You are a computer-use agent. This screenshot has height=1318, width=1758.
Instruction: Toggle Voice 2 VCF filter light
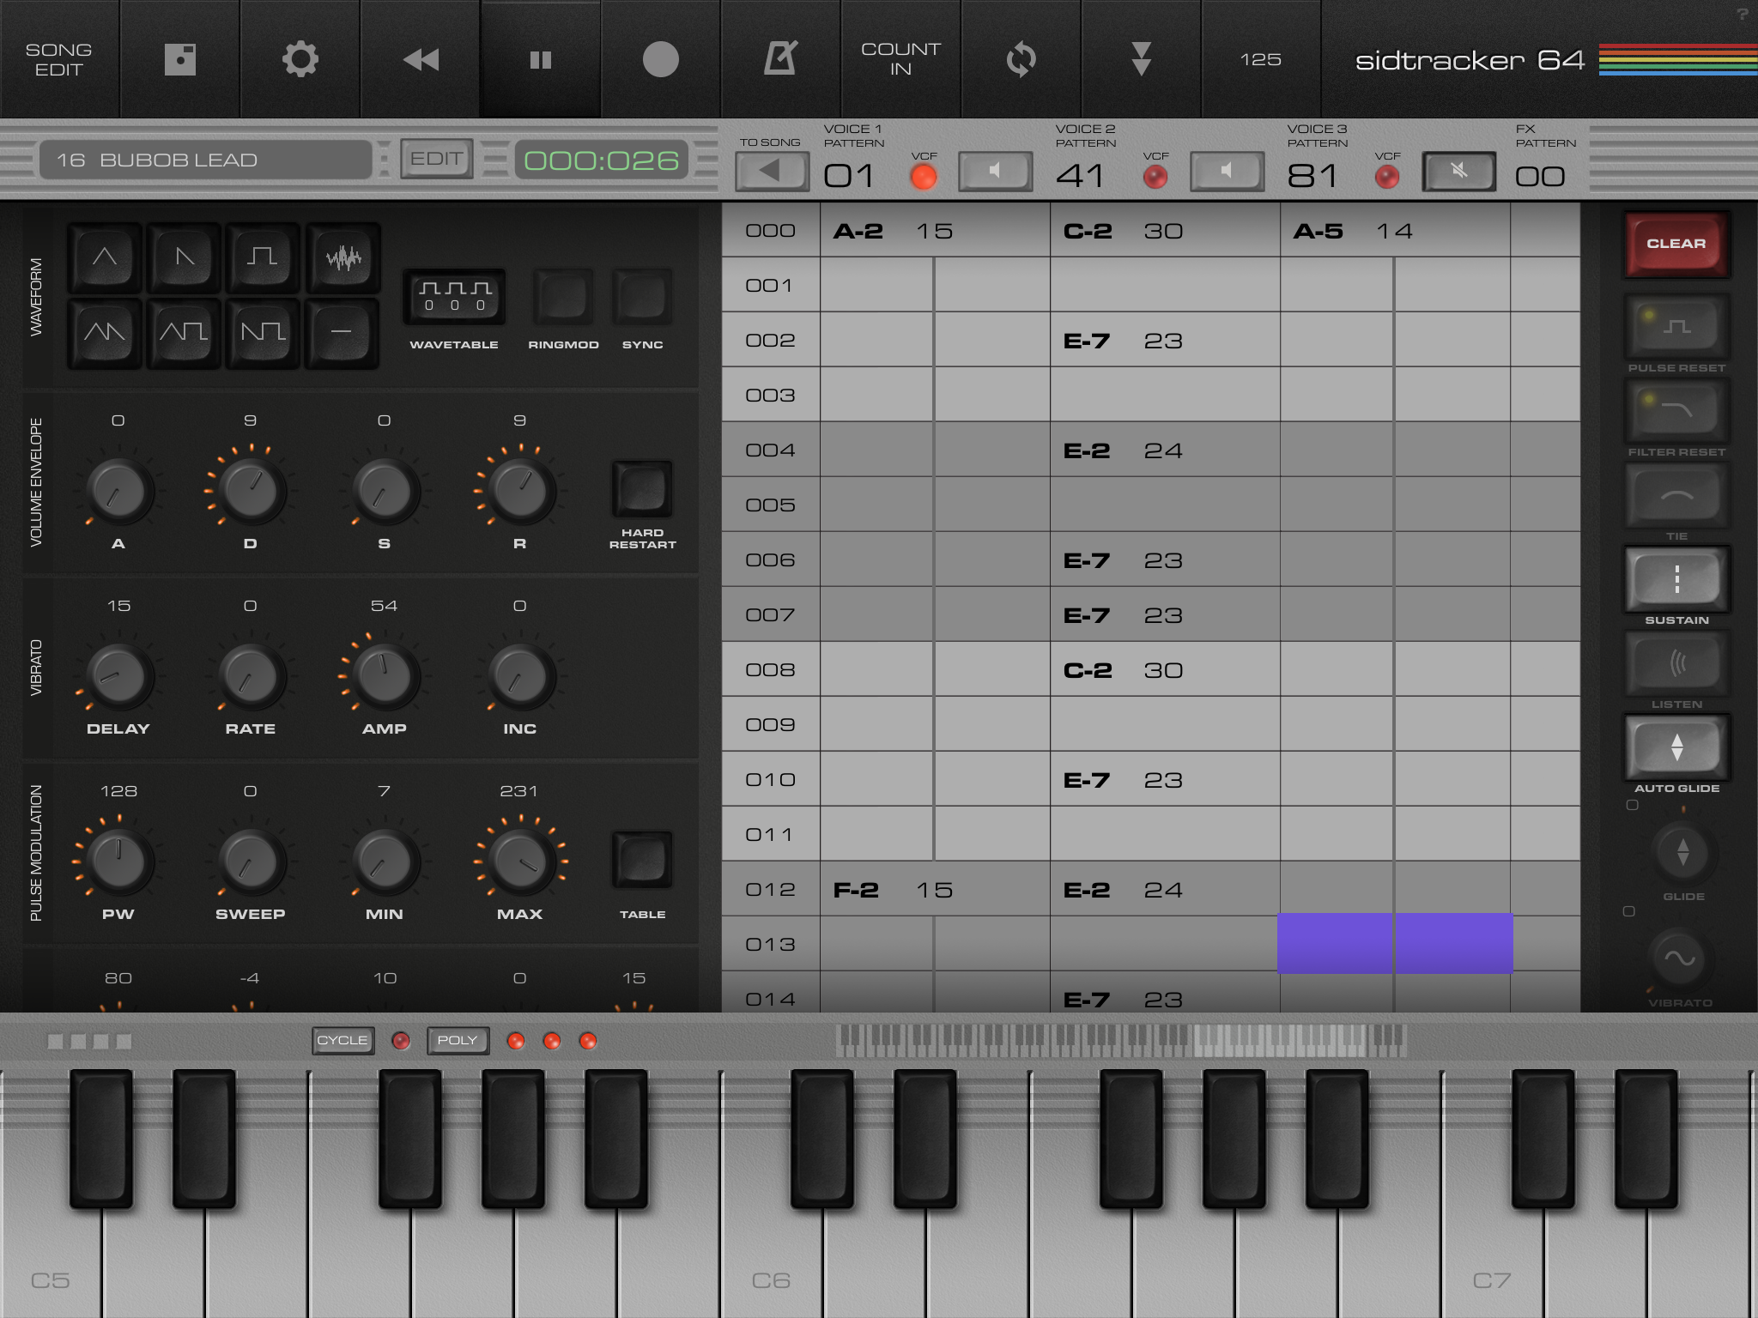click(x=1155, y=177)
